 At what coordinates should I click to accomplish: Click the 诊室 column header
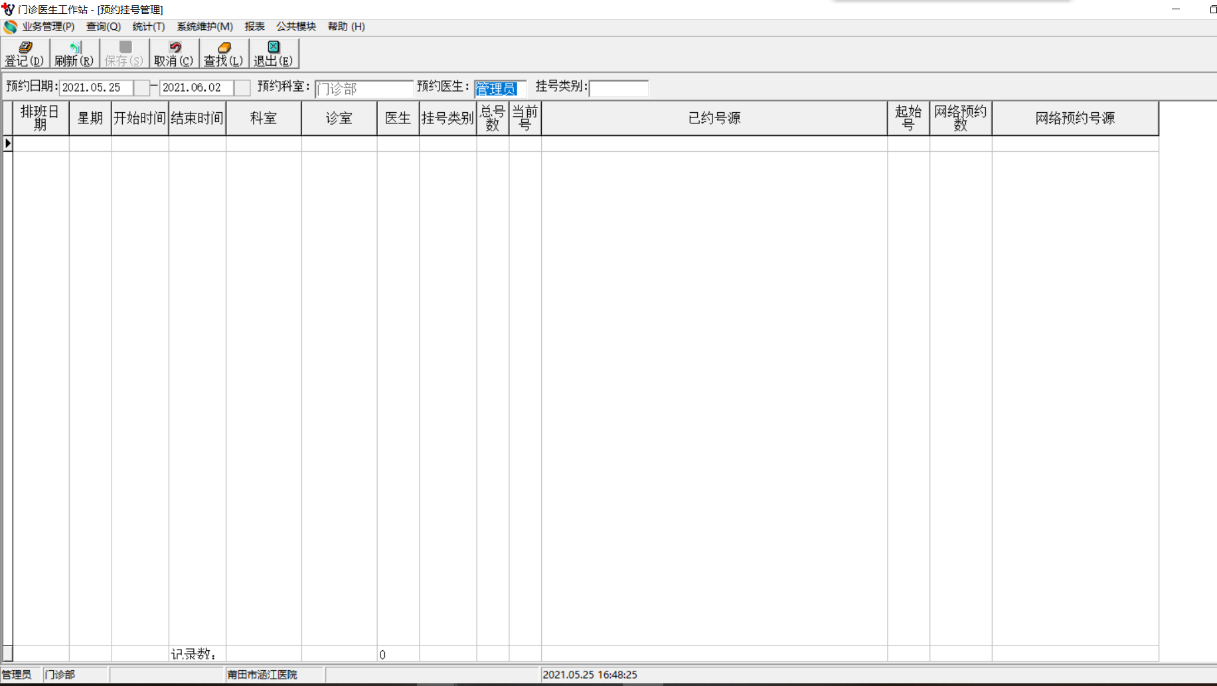339,118
